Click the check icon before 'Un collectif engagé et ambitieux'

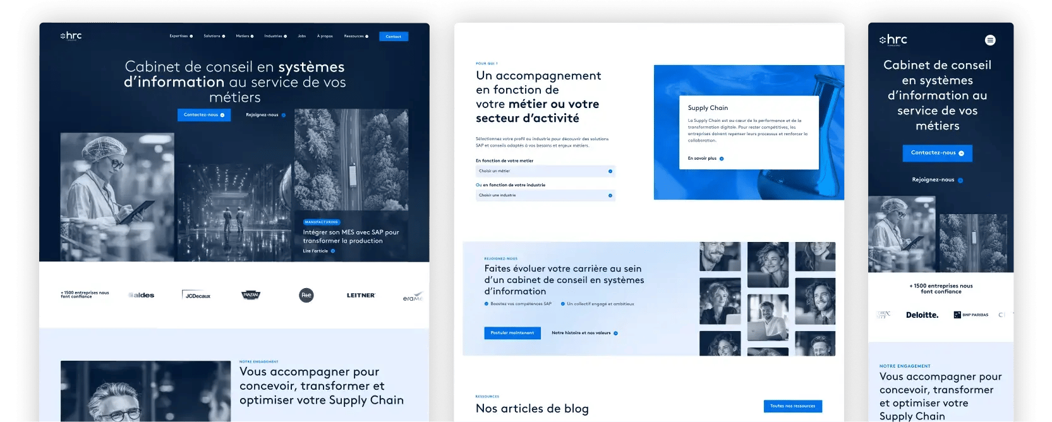tap(563, 304)
